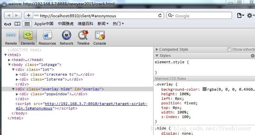Select the closing </html> tag row
255x135 pixels.
(16, 118)
